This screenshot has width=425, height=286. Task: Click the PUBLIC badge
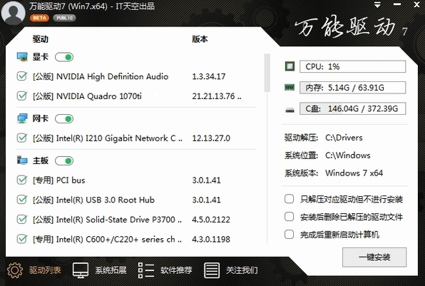pos(64,18)
